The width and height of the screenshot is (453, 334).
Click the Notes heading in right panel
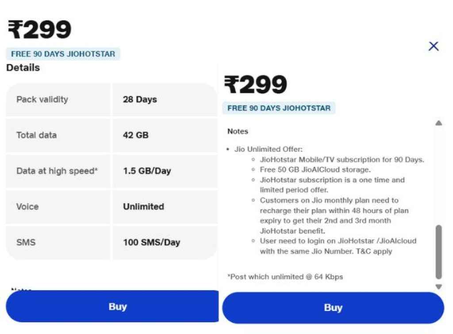point(238,131)
